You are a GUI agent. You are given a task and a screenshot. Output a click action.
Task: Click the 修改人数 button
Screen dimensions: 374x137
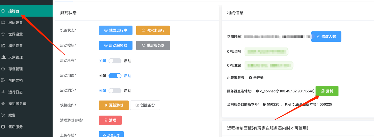[x=326, y=37]
